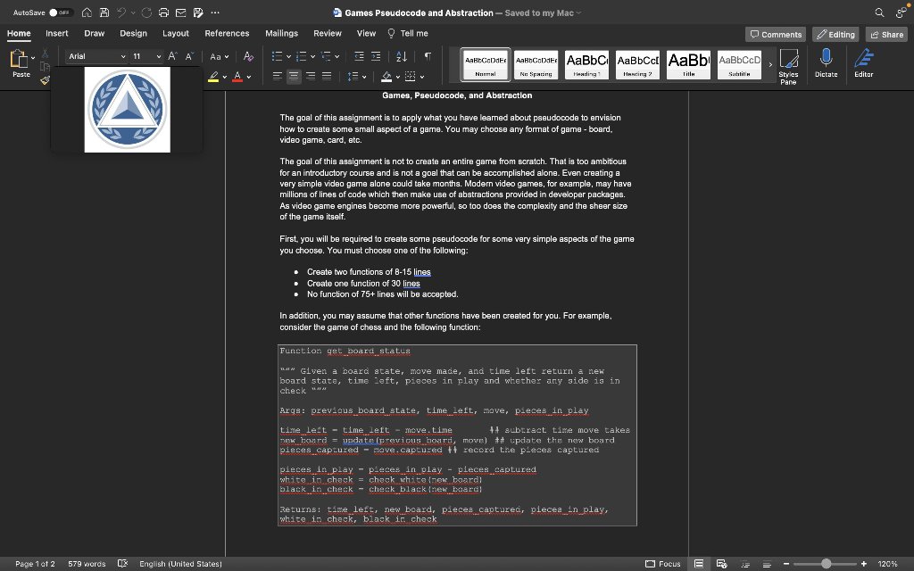Apply paragraph shading color

coord(386,77)
